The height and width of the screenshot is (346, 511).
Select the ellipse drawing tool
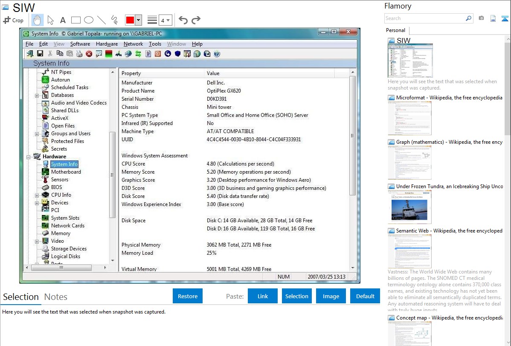click(x=89, y=20)
